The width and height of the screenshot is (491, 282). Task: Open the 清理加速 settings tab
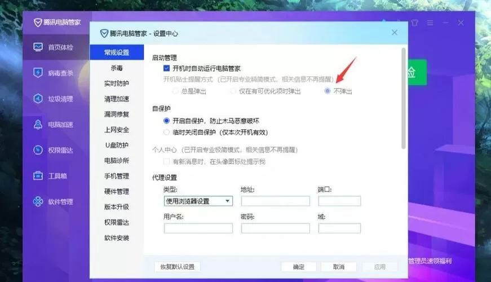point(117,99)
